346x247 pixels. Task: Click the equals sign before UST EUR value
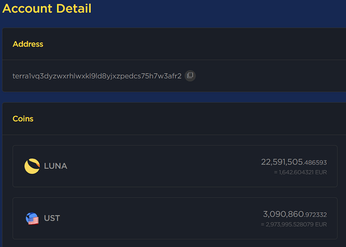pyautogui.click(x=263, y=224)
